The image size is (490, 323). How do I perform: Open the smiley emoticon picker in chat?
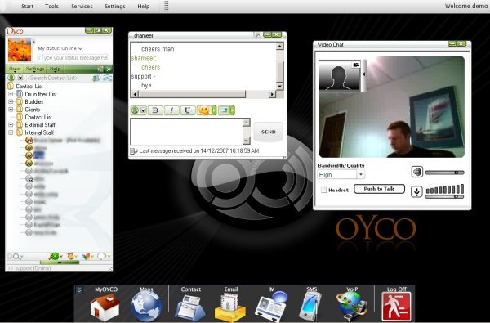point(204,110)
